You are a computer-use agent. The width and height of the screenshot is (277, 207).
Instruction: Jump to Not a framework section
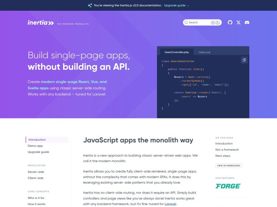click(x=227, y=149)
